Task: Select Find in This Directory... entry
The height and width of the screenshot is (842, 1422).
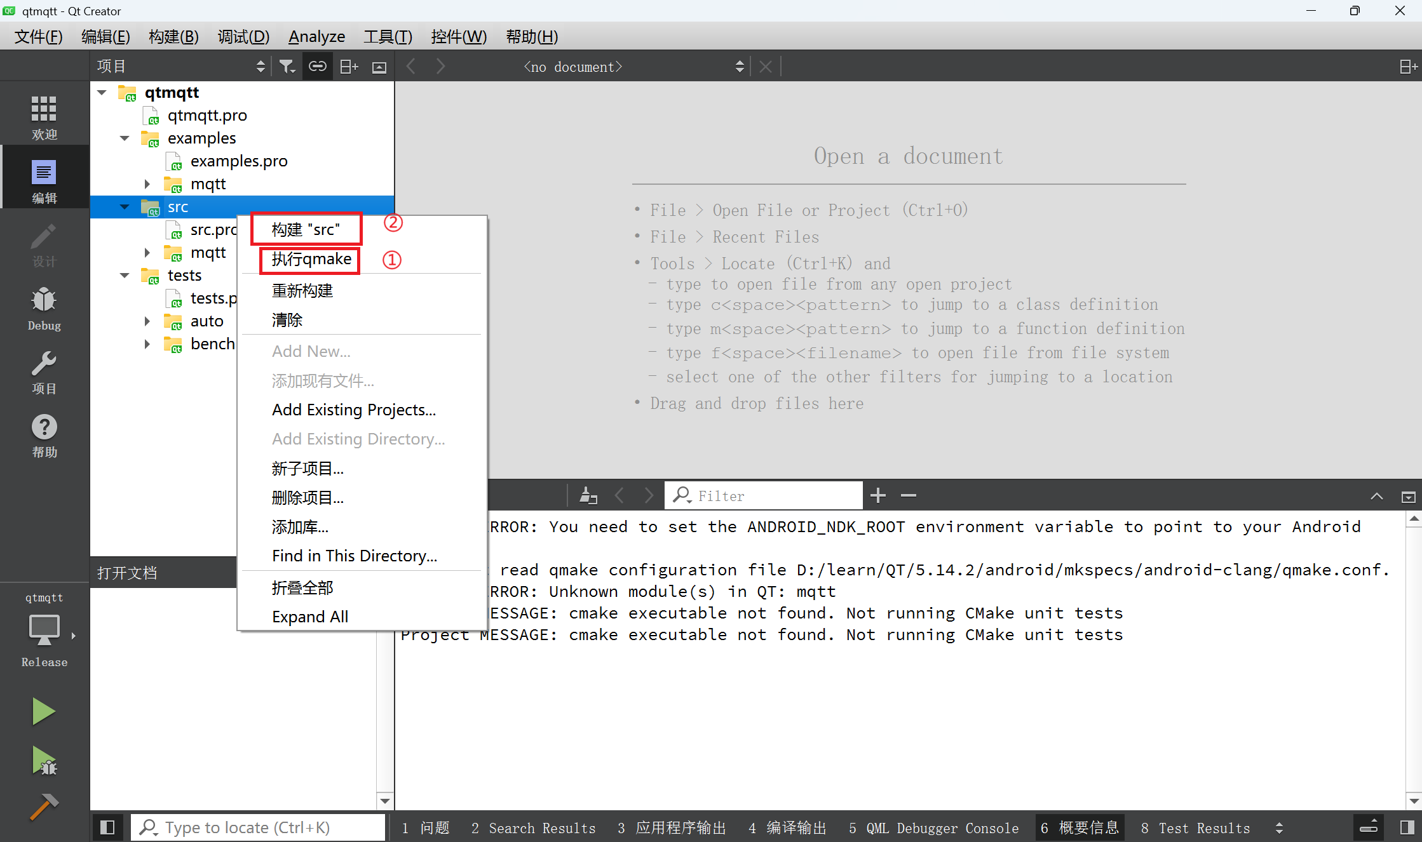Action: pos(362,556)
